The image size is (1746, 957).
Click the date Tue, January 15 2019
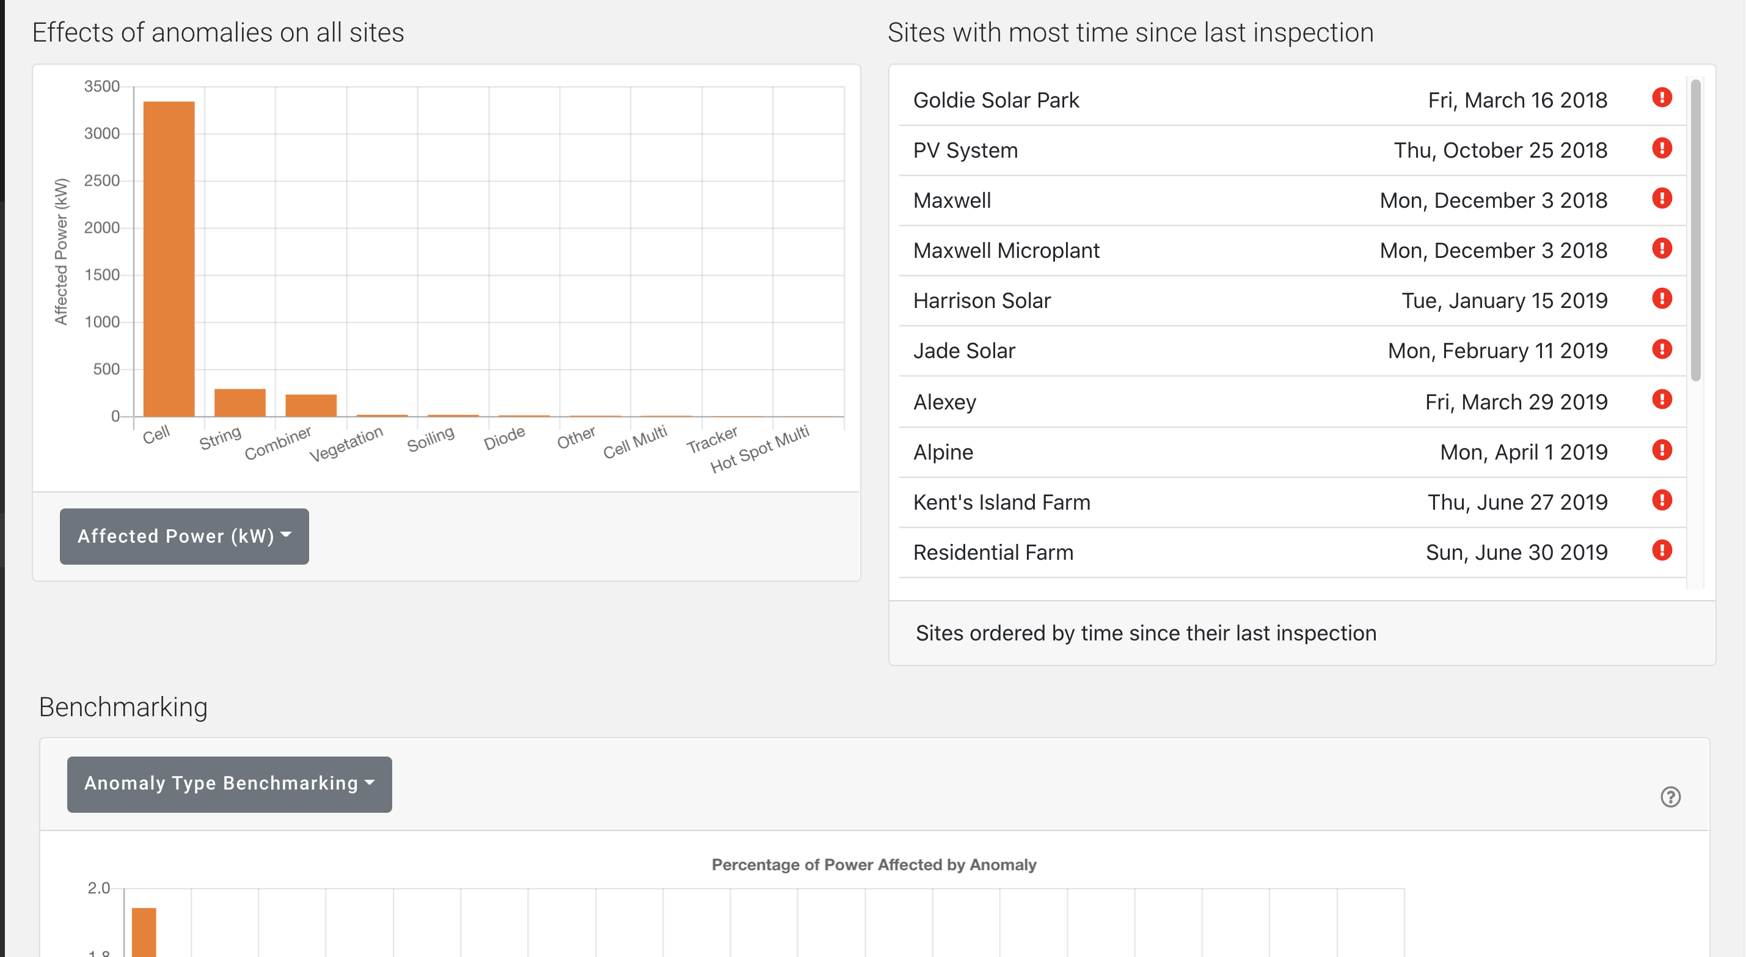click(1504, 301)
